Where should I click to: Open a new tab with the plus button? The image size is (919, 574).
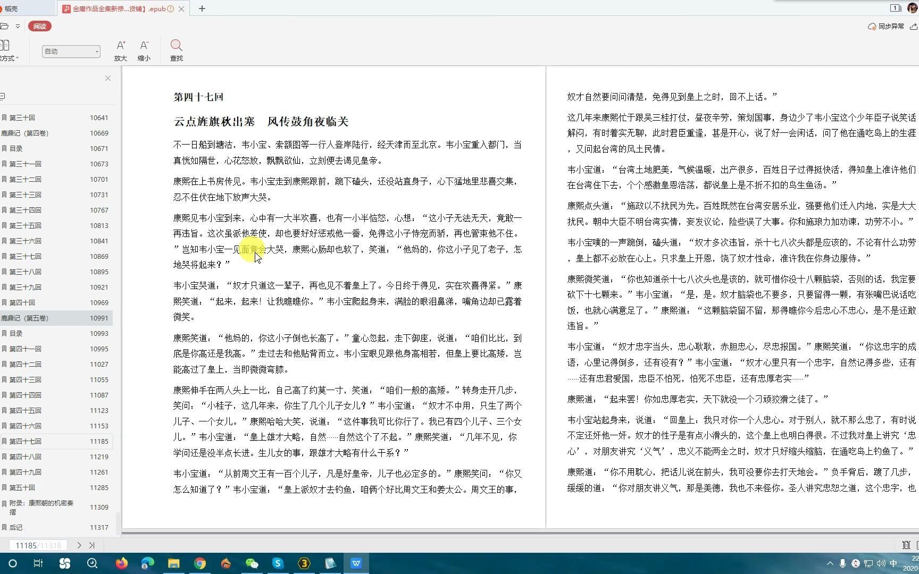point(202,9)
